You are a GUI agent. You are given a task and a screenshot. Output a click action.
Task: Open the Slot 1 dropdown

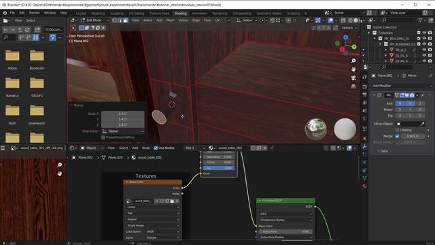click(195, 148)
